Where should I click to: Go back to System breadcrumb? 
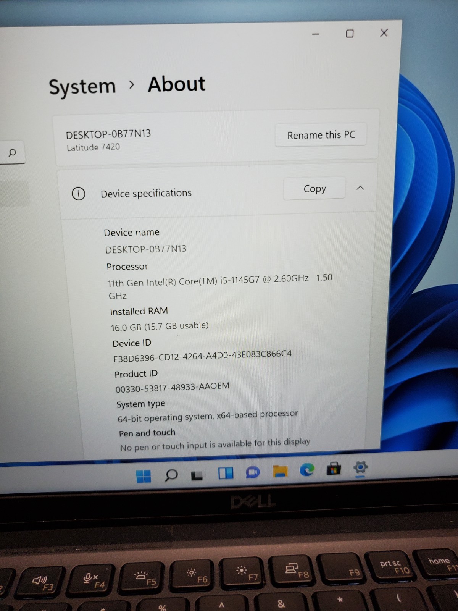click(x=82, y=87)
